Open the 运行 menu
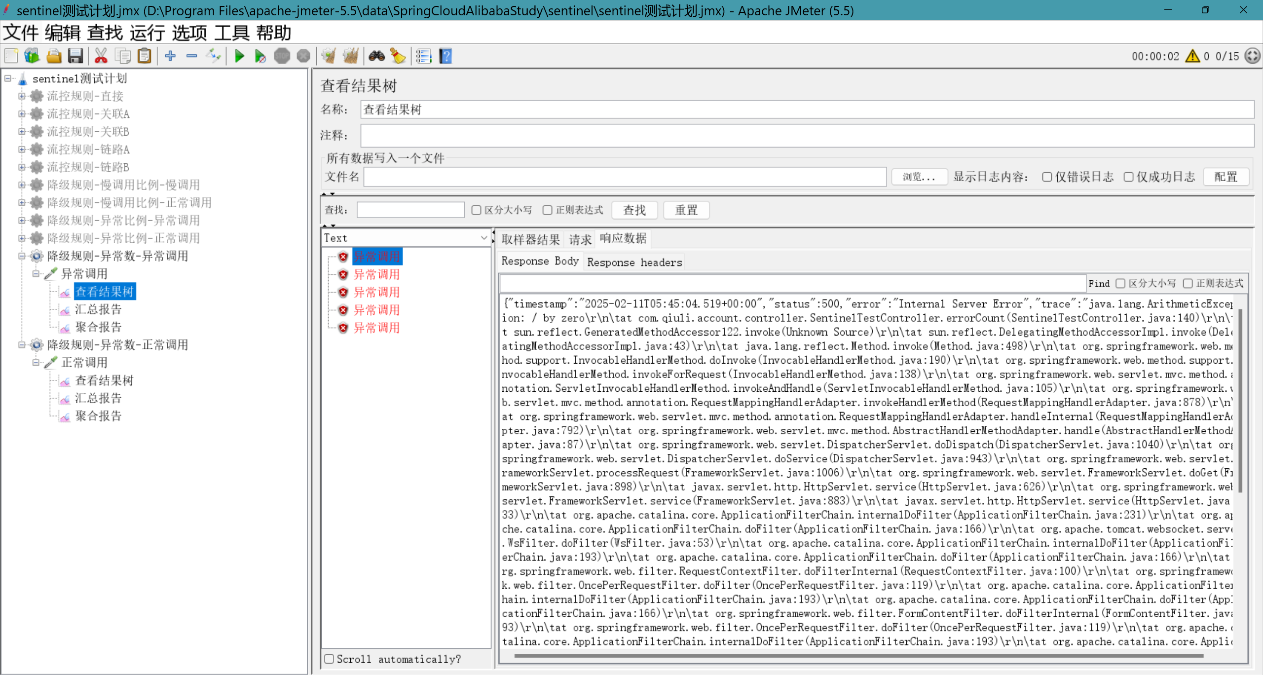Screen dimensions: 1263x675 pyautogui.click(x=147, y=33)
